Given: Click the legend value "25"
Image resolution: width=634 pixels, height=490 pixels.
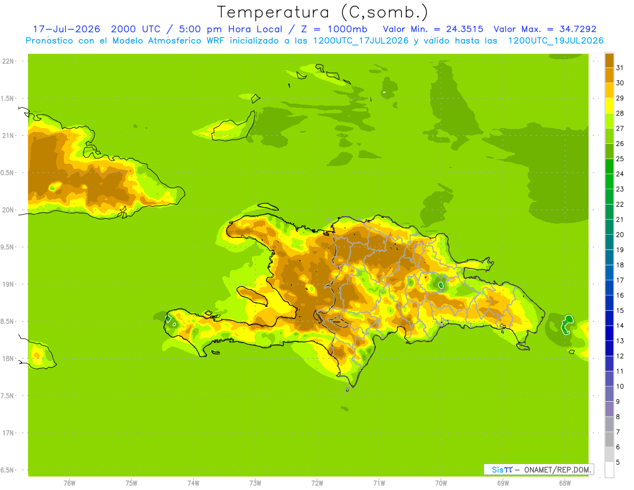Looking at the screenshot, I should click(x=621, y=159).
